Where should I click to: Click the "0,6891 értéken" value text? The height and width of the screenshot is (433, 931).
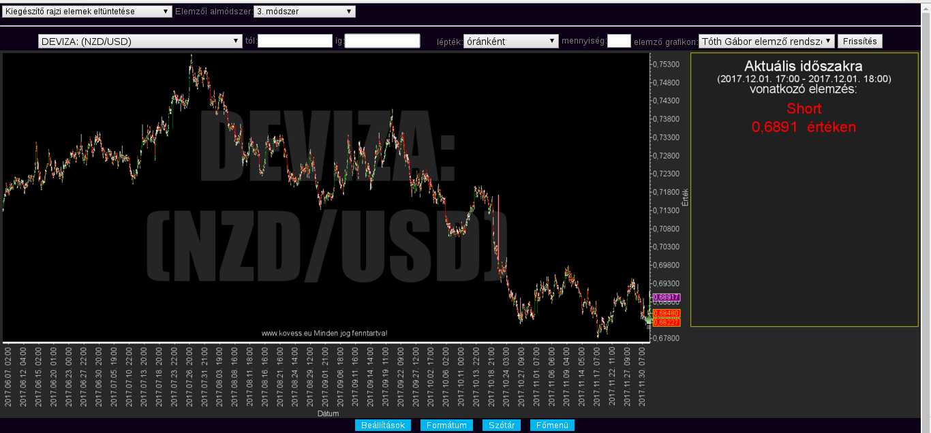coord(804,127)
